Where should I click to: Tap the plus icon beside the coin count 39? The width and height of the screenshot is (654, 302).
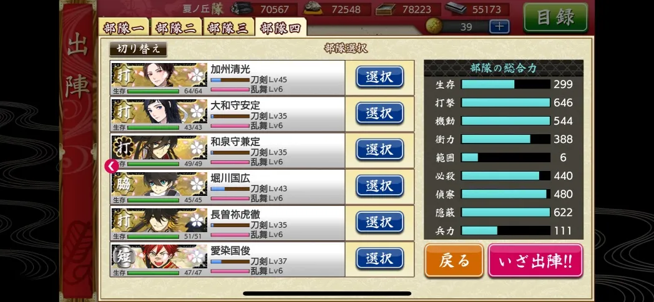point(499,27)
